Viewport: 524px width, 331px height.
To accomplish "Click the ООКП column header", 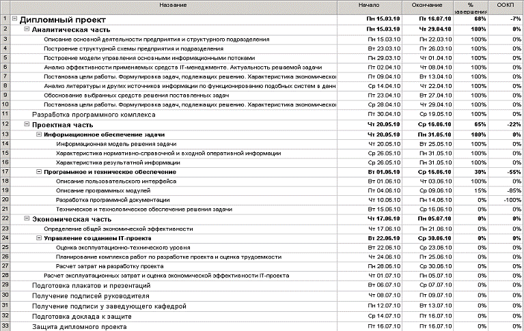I will pos(506,5).
